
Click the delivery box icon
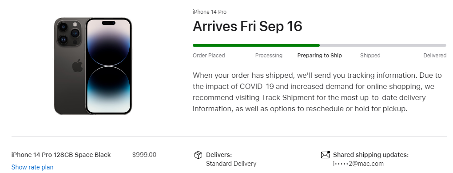(198, 155)
